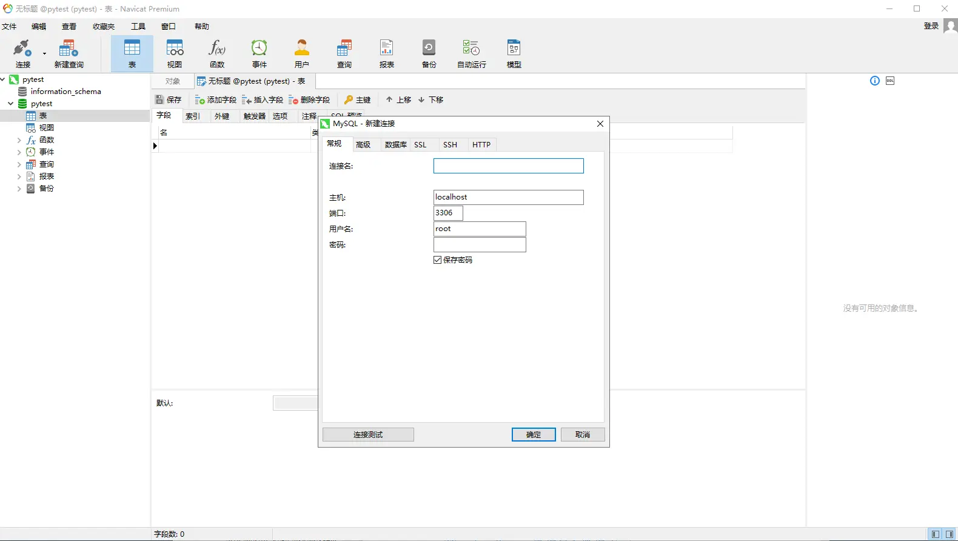Expand the 事件 tree node
This screenshot has width=958, height=541.
pos(19,152)
